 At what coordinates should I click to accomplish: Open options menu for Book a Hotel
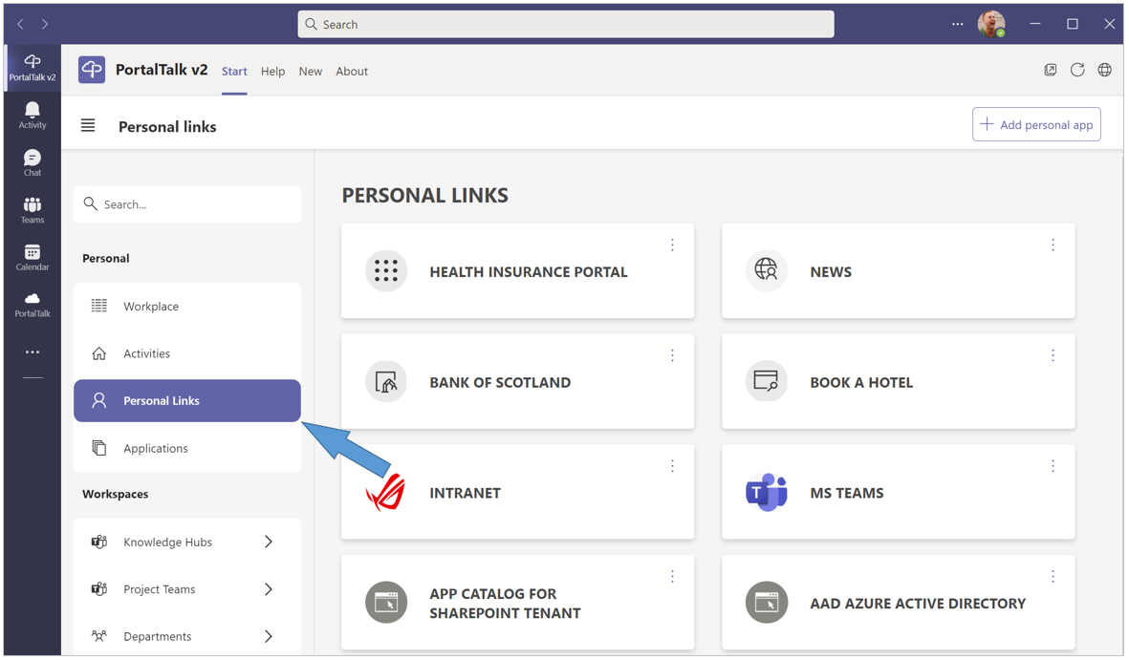(x=1053, y=354)
